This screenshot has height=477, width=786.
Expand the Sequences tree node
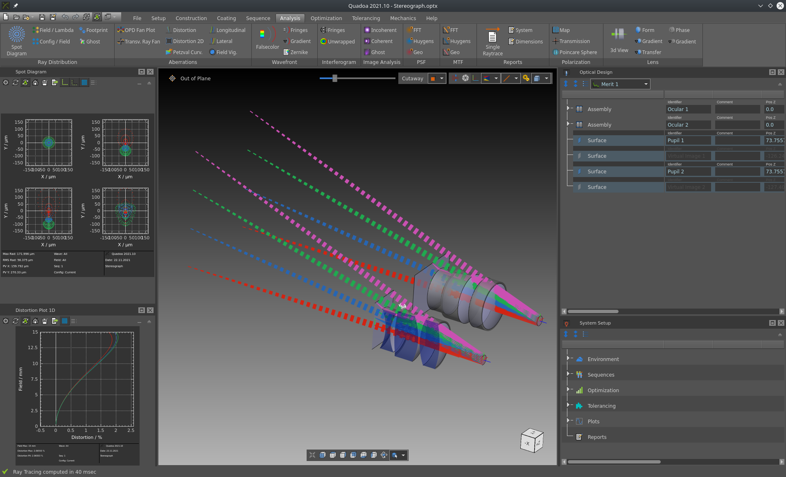pos(568,374)
